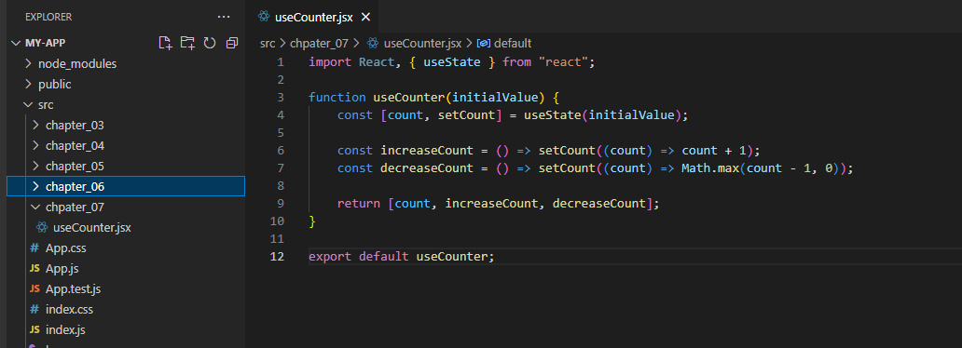The width and height of the screenshot is (962, 348).
Task: Open index.js from Explorer
Action: (x=65, y=329)
